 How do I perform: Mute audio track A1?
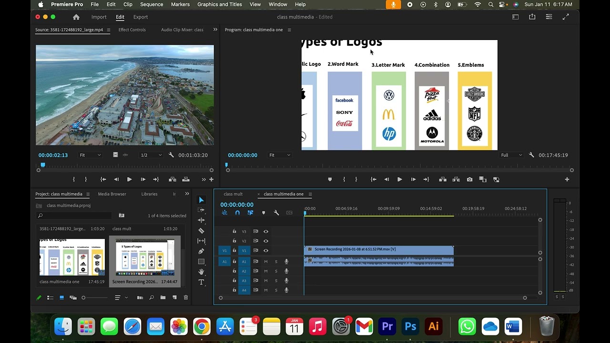[x=266, y=262]
